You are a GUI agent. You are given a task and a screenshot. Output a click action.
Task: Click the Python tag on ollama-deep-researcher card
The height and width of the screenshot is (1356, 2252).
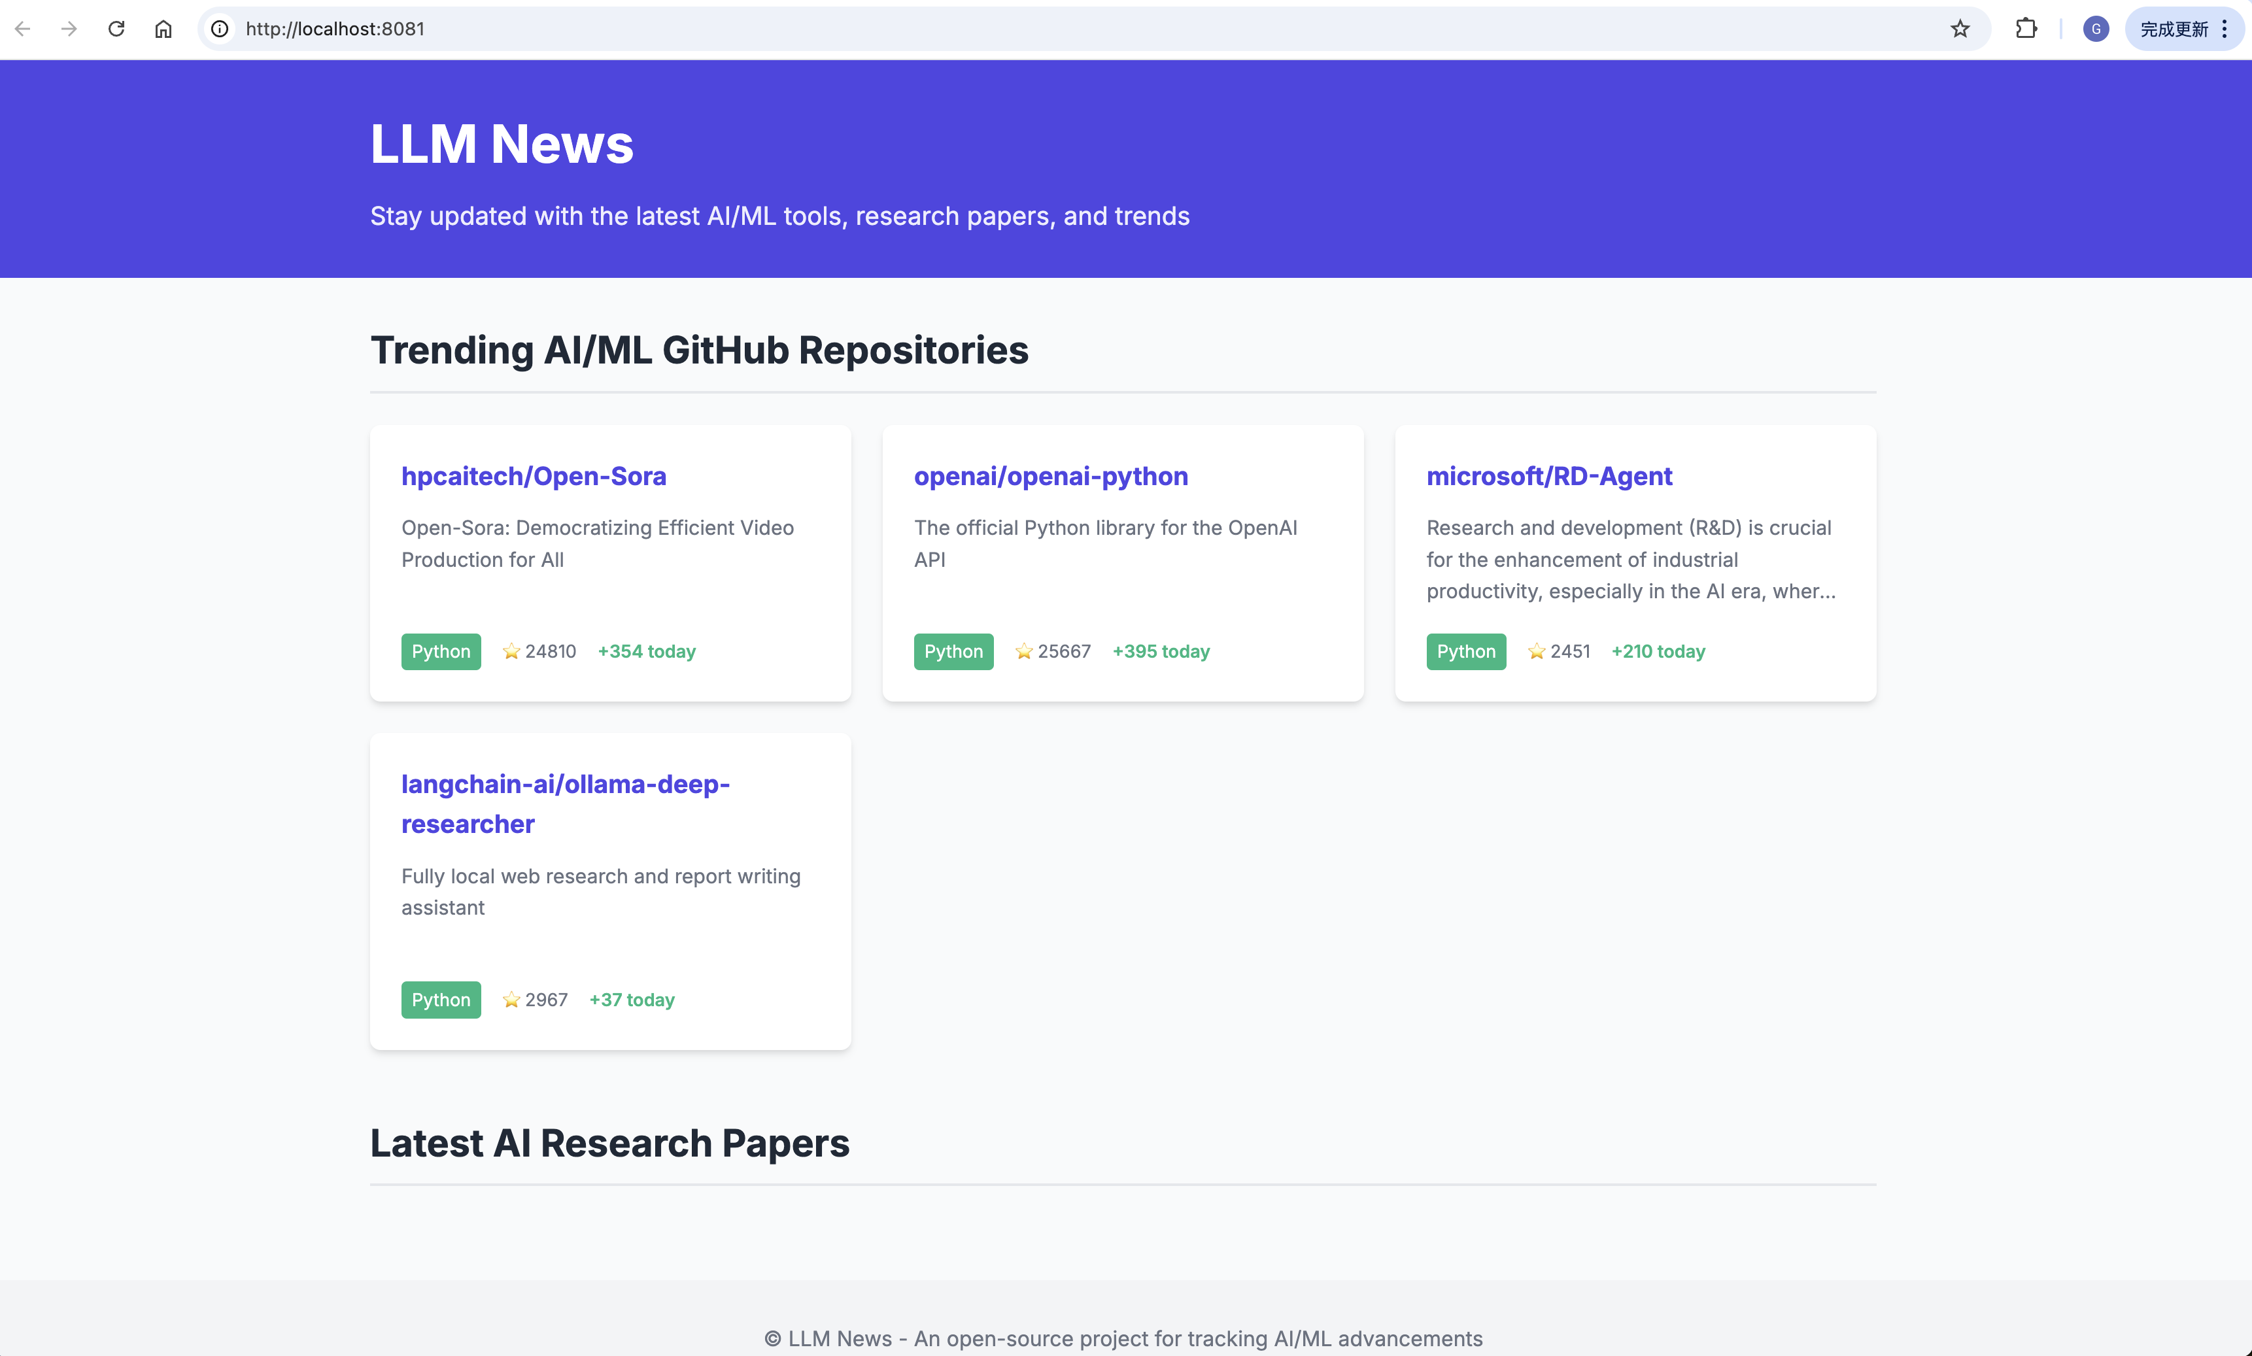pyautogui.click(x=441, y=1000)
